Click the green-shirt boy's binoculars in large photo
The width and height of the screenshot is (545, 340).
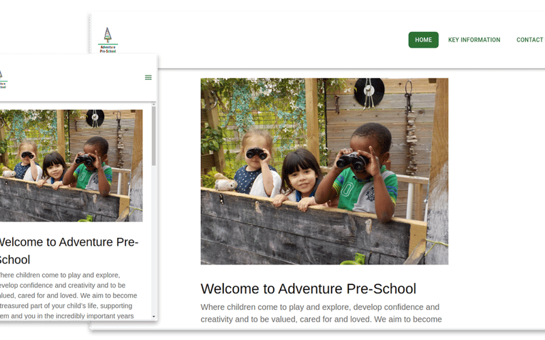click(352, 161)
